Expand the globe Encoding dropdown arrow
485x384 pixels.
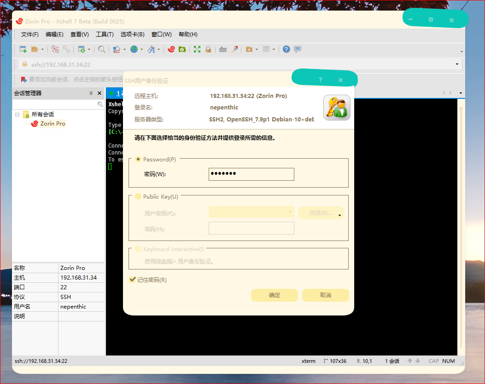click(x=142, y=49)
